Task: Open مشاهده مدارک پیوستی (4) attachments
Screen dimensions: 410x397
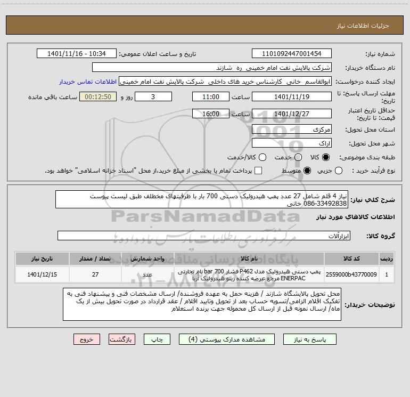Action: (227, 339)
